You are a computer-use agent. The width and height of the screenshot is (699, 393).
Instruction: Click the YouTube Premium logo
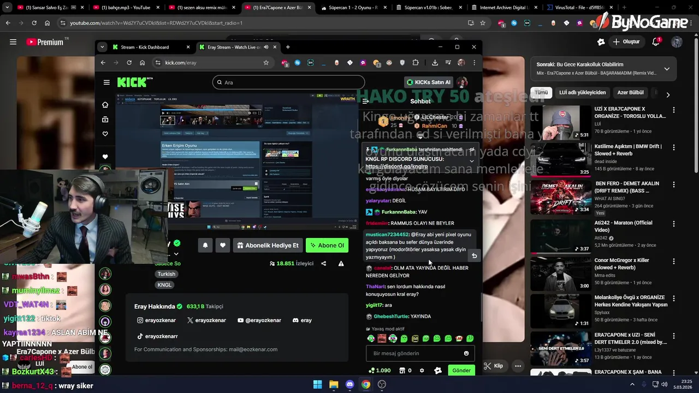point(45,42)
